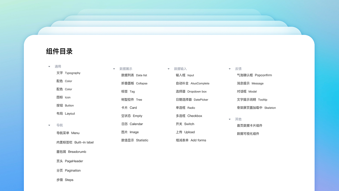The width and height of the screenshot is (339, 191).
Task: Open the 面包屑 Breadcrumb item
Action: click(x=71, y=151)
